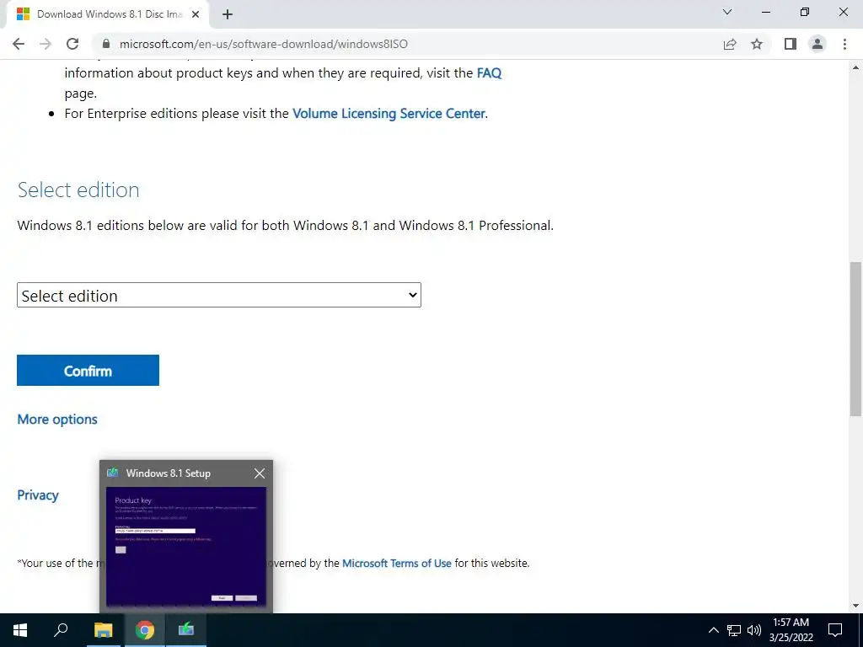Reload the Microsoft download page

[x=72, y=44]
